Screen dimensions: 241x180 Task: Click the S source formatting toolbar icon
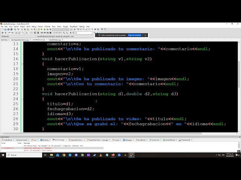71,33
